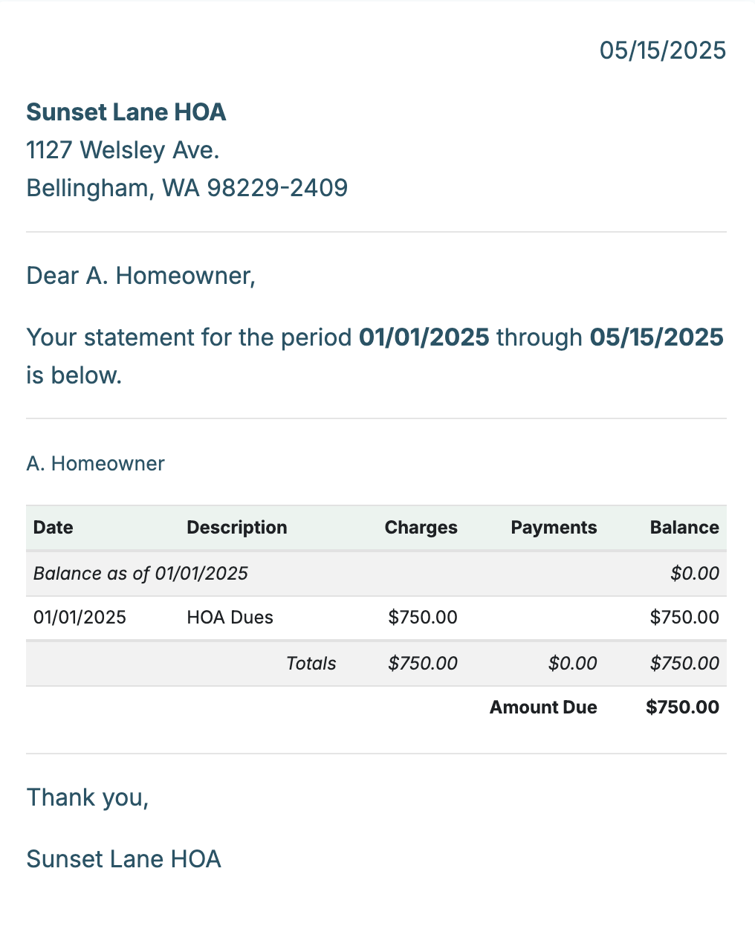Click the $0.00 total payments value
This screenshot has width=755, height=929.
(573, 664)
